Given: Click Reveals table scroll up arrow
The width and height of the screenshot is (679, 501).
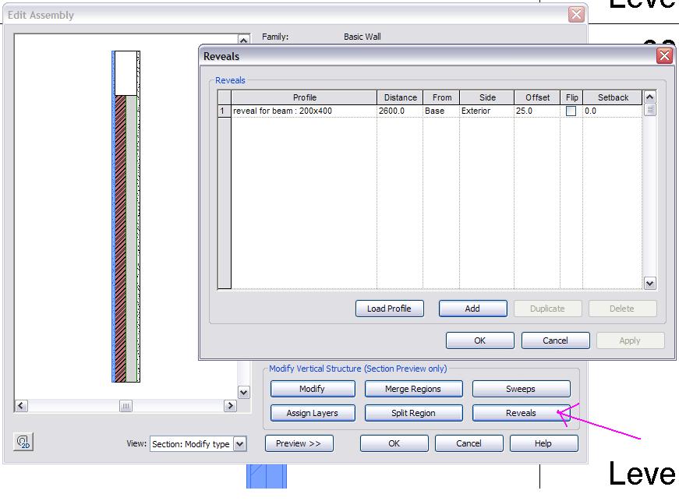Looking at the screenshot, I should point(650,97).
